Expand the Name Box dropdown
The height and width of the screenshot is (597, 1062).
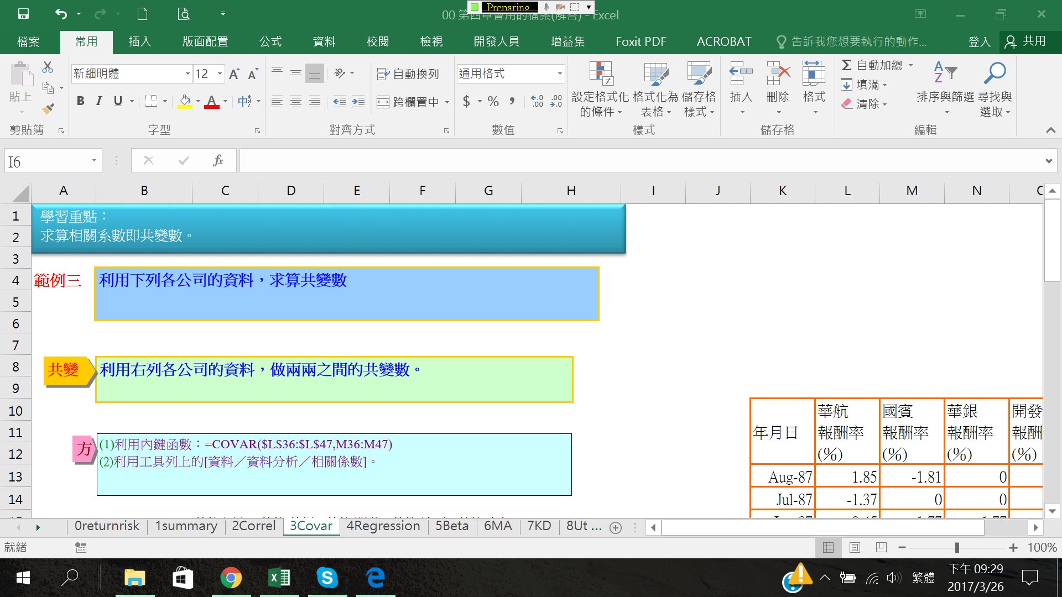coord(94,161)
